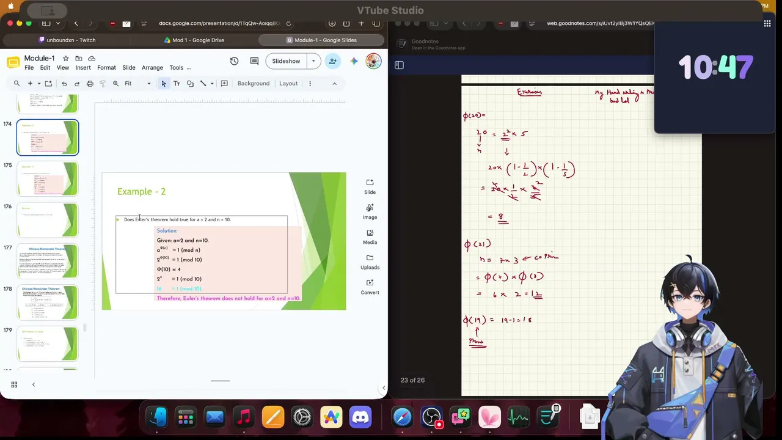Reload the Google Slides page

[x=288, y=23]
